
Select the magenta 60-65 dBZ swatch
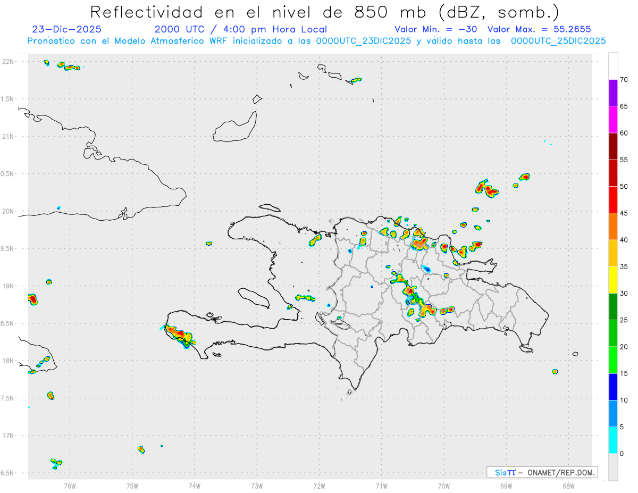tap(613, 120)
